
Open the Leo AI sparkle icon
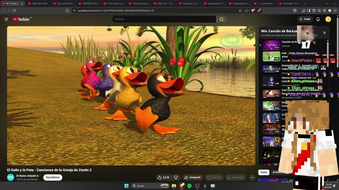(319, 11)
